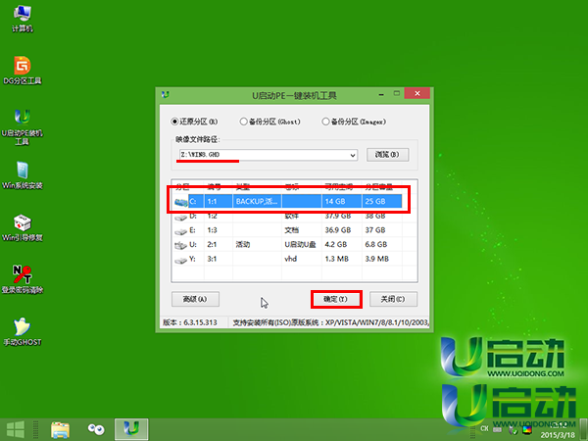This screenshot has width=588, height=441.
Task: Launch the 手动GHOST desktop icon
Action: pos(23,331)
